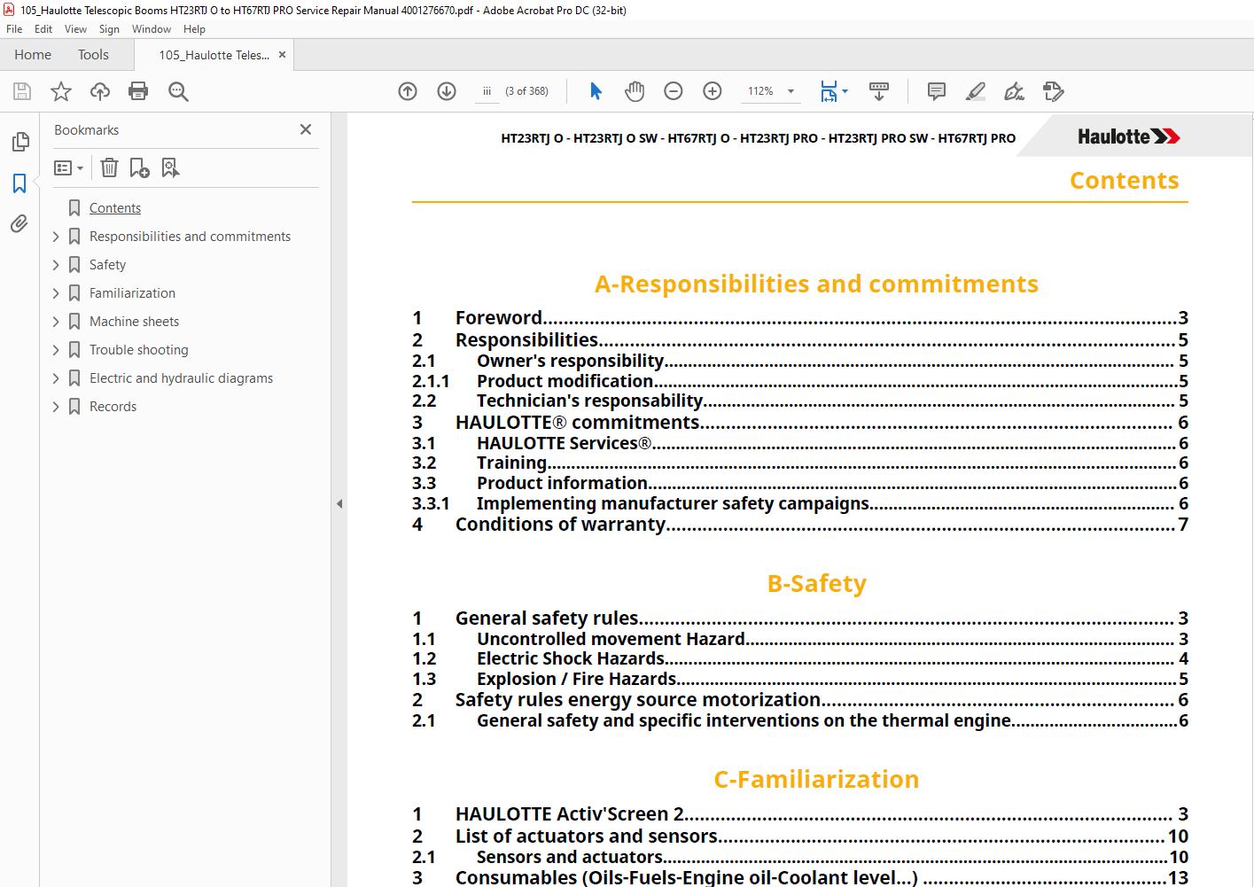
Task: Select the Highlight text tool
Action: click(x=976, y=91)
